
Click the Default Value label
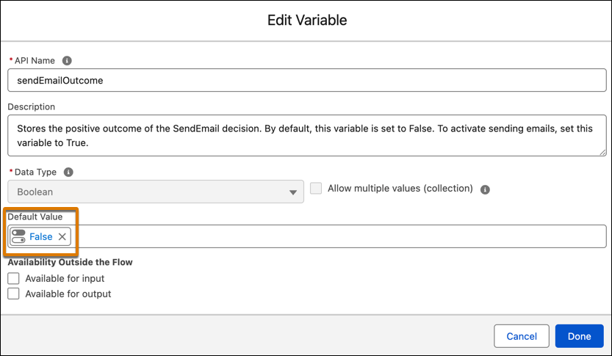[35, 217]
